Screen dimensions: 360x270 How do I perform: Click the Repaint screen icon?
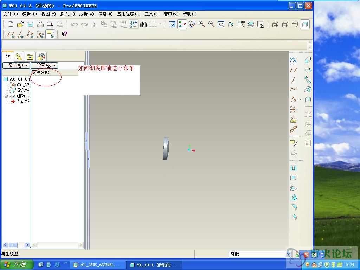point(172,24)
